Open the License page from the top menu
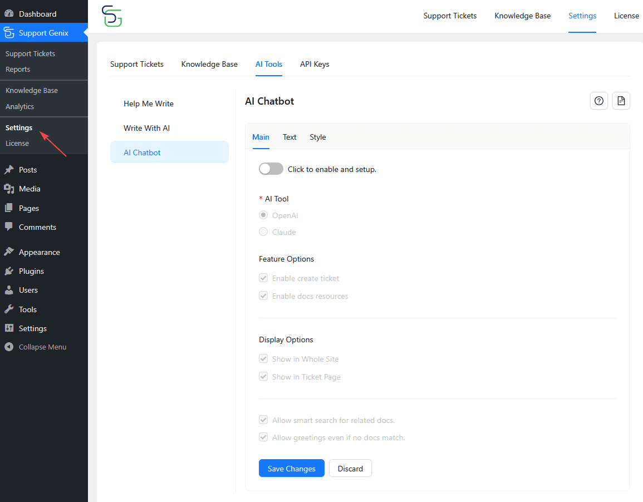 [626, 16]
